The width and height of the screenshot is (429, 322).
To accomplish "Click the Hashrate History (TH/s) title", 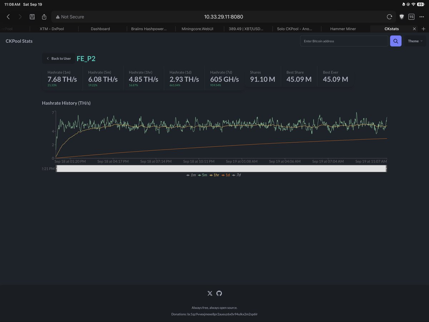I will pos(66,103).
